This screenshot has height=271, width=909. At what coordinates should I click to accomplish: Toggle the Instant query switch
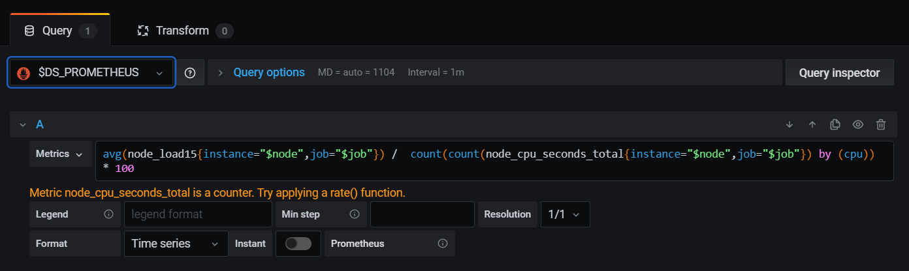click(298, 244)
